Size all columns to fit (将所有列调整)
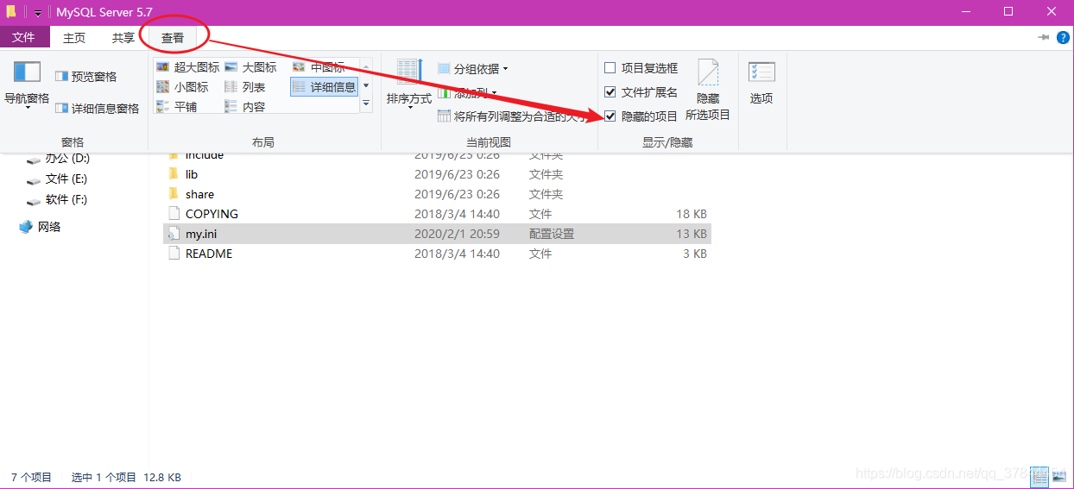This screenshot has height=489, width=1074. tap(513, 116)
